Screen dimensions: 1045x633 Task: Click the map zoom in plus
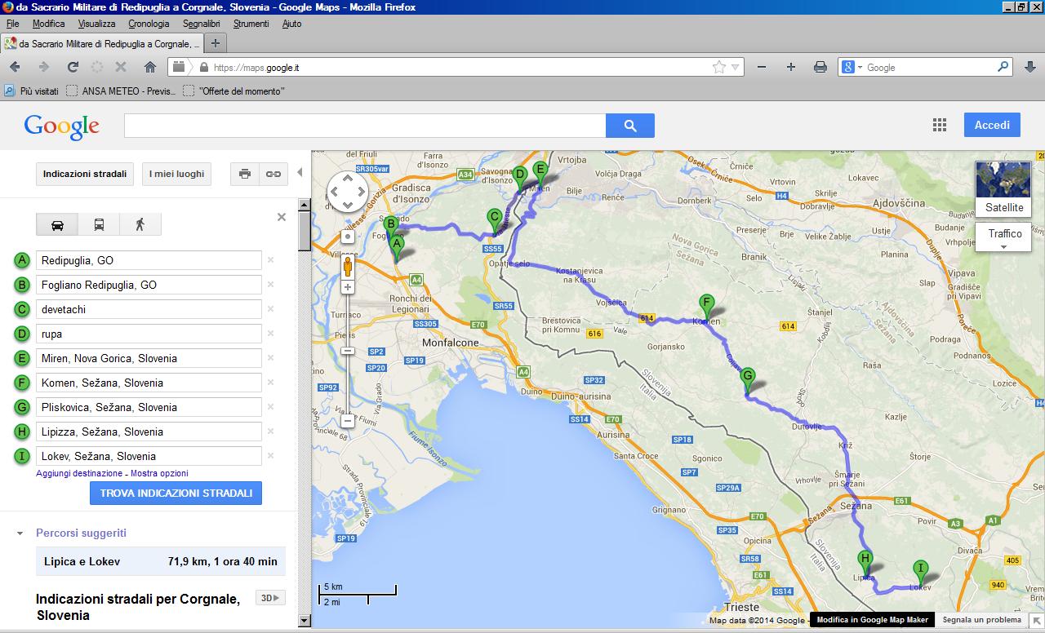348,287
